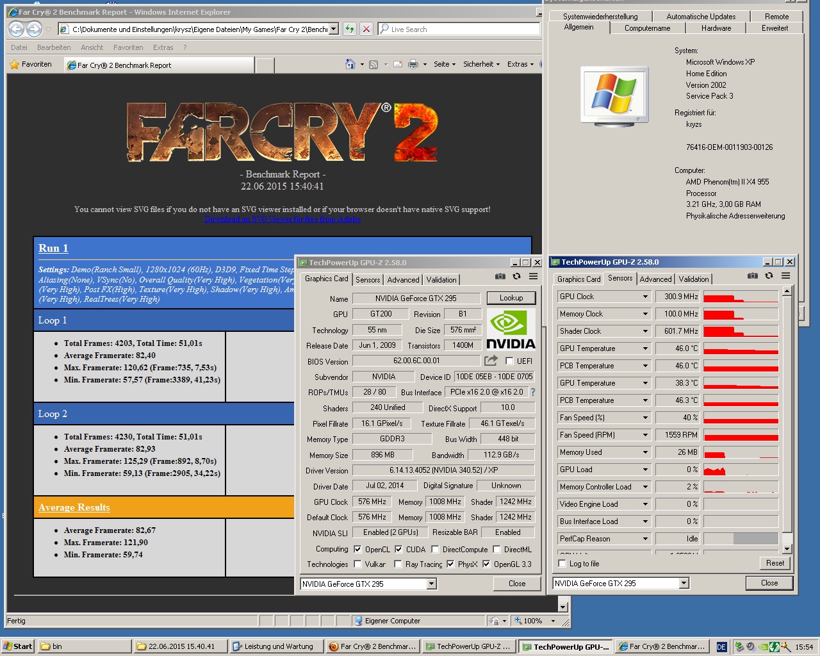Click the '?' icon beside Bus Interface
Viewport: 820px width, 656px height.
534,392
